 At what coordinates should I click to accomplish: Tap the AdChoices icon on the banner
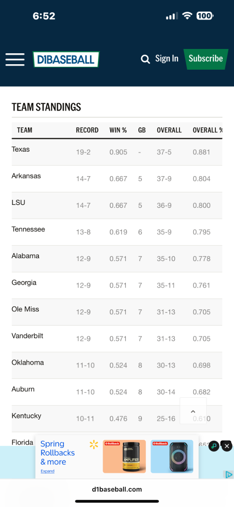coord(229,474)
